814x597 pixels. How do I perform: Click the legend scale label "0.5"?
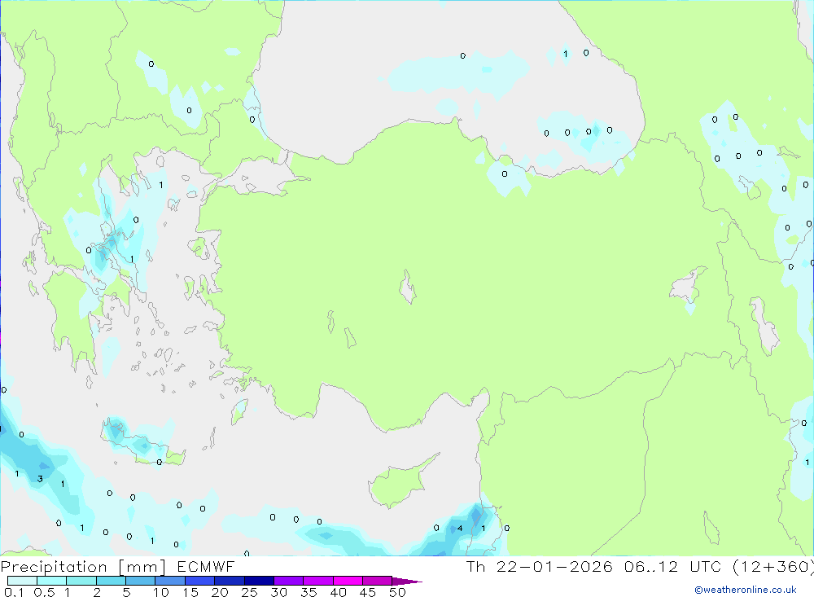(x=44, y=592)
